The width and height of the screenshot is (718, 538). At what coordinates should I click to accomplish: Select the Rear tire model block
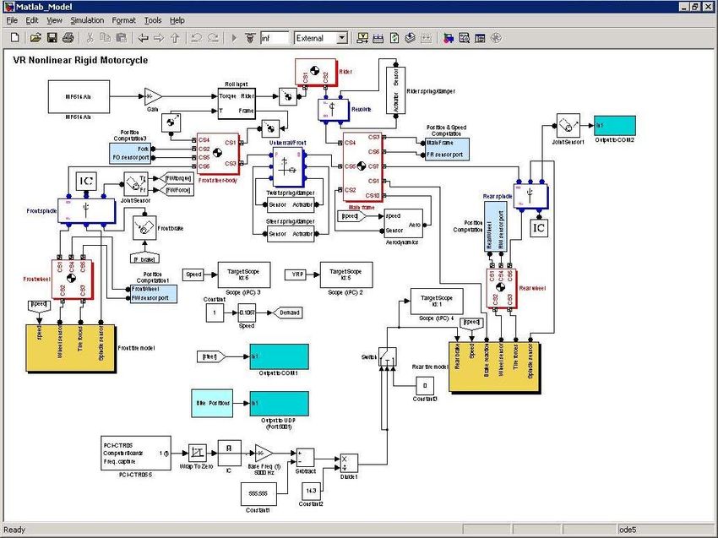(x=494, y=367)
